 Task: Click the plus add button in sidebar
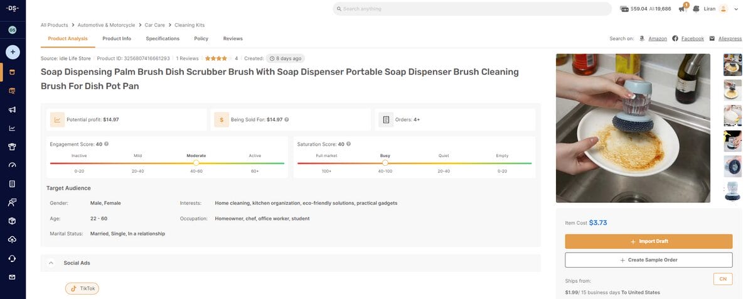13,52
